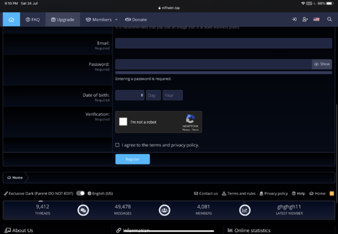Viewport: 338px width, 234px height.
Task: Click the footer Home link
Action: pos(317,194)
